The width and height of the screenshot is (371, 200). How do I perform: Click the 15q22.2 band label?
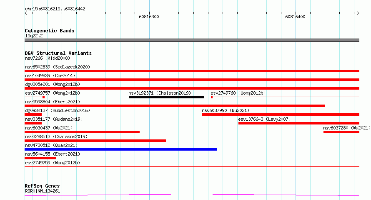[x=34, y=36]
